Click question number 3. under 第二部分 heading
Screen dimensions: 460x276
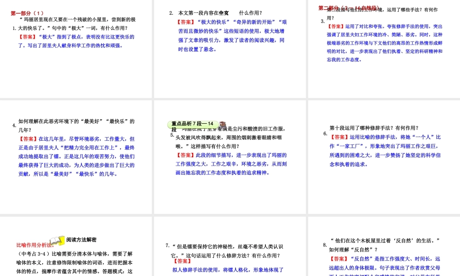point(323,21)
